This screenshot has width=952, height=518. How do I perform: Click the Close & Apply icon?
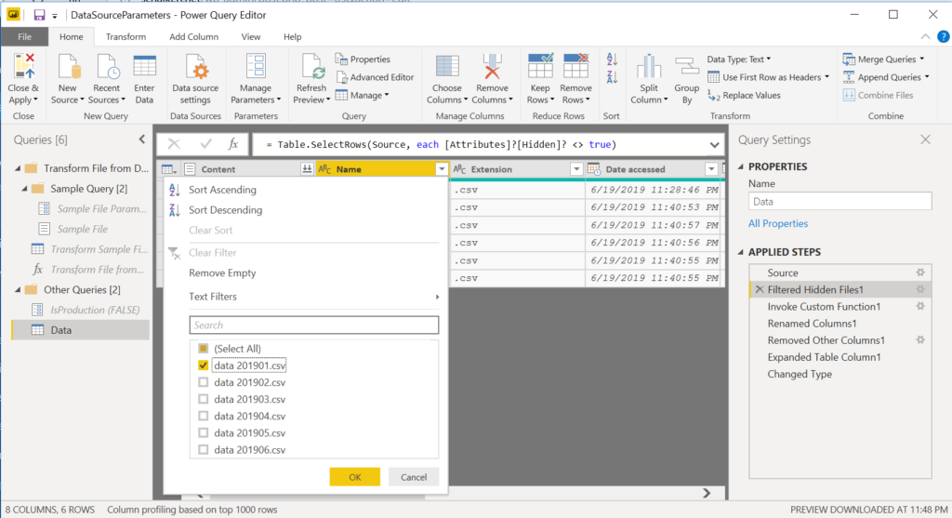pos(24,66)
